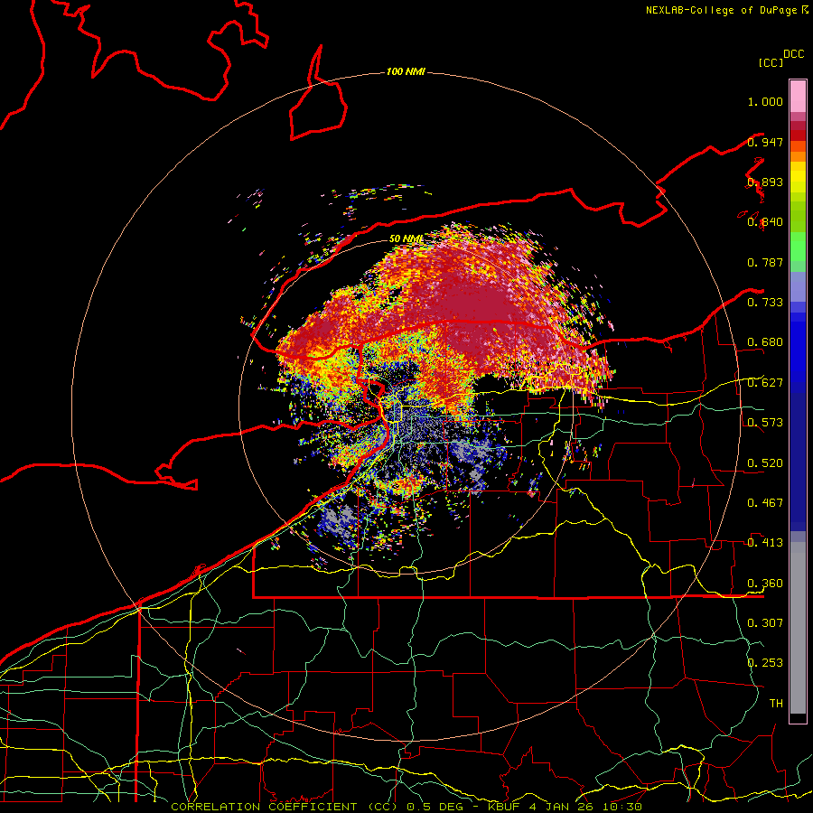Click the 0.840 value on the color scale
Image resolution: width=813 pixels, height=813 pixels.
[x=765, y=222]
